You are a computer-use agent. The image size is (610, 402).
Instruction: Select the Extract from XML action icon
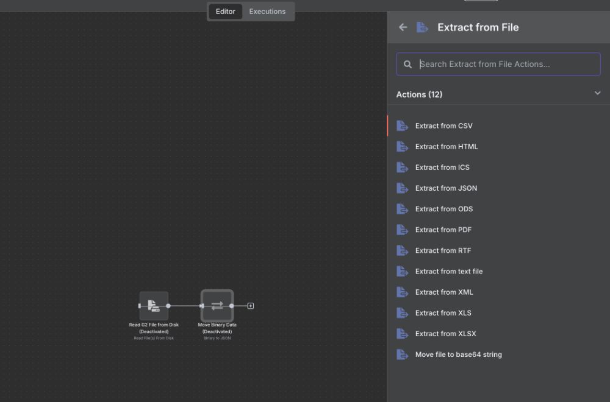click(x=402, y=292)
